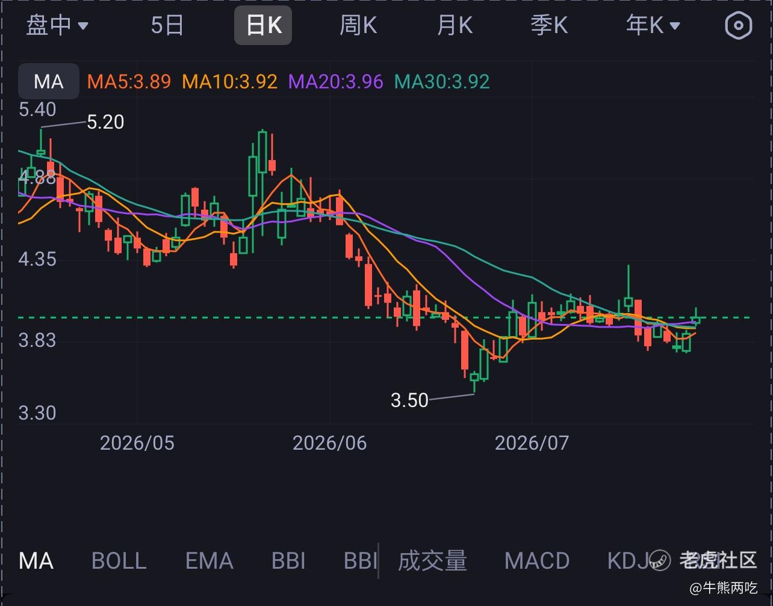The width and height of the screenshot is (773, 606).
Task: Select the 日K daily candlestick tab
Action: point(263,25)
